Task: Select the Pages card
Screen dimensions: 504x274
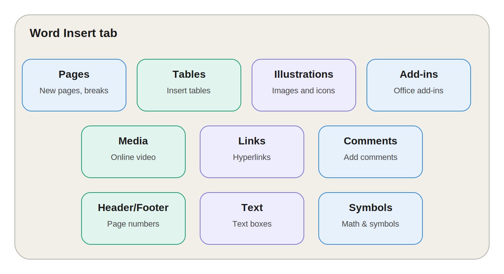Action: 74,85
